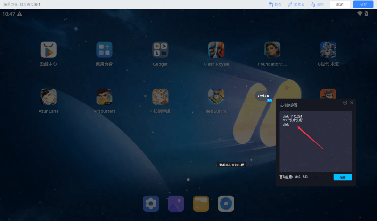Click the top bar 取消 button
This screenshot has width=377, height=221.
(x=340, y=4)
